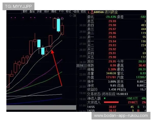
Task: Select the 多股 multi-stock view
Action: pos(39,12)
